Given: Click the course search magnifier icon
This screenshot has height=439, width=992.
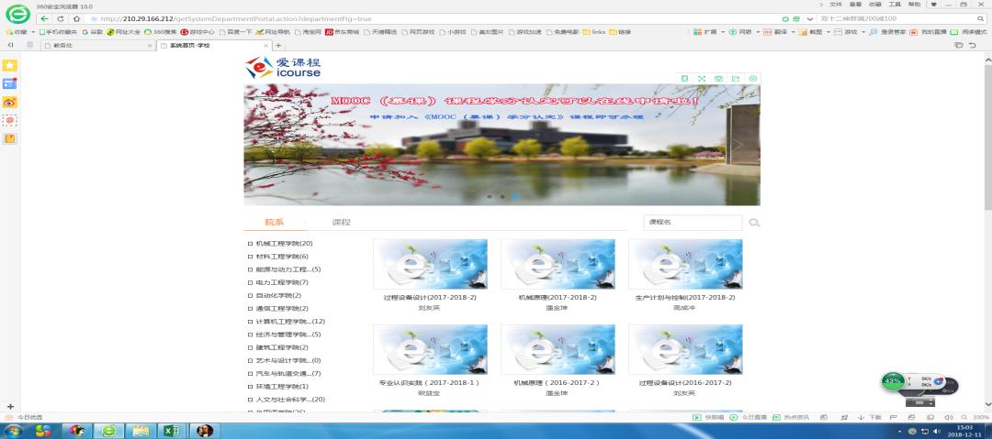Looking at the screenshot, I should click(x=754, y=223).
